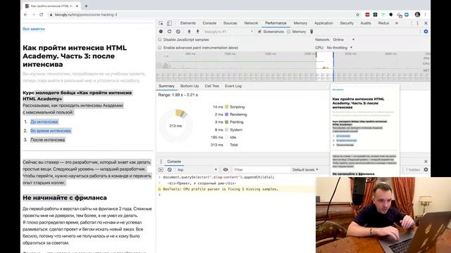This screenshot has height=253, width=451.
Task: Close the Console drawer
Action: 426,162
